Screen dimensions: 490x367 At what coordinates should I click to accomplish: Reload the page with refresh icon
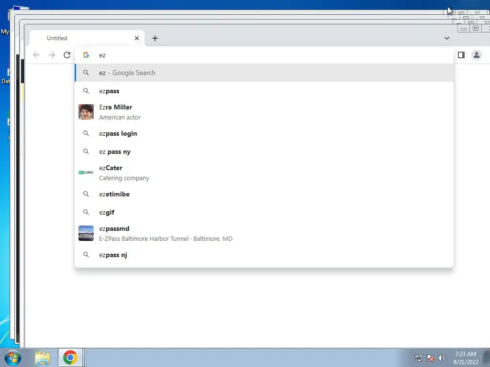67,55
